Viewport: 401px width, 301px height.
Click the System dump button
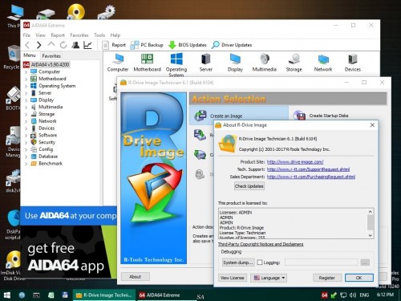[x=238, y=262]
